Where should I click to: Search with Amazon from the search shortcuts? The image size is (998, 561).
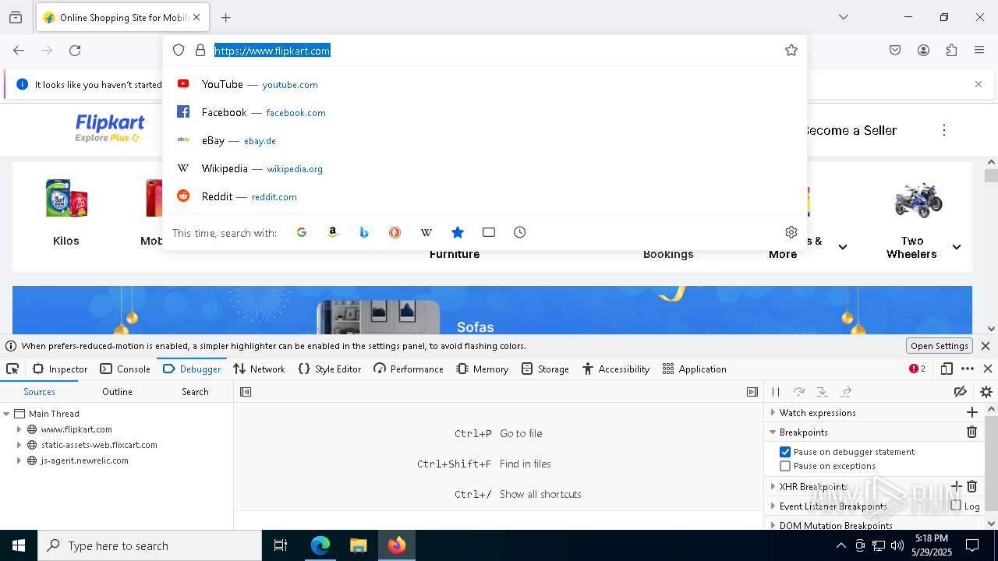(333, 232)
